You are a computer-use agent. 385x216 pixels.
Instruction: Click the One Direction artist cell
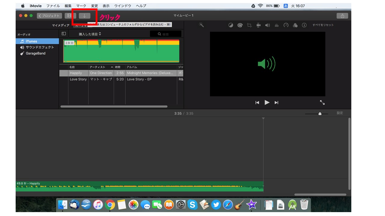tap(101, 73)
